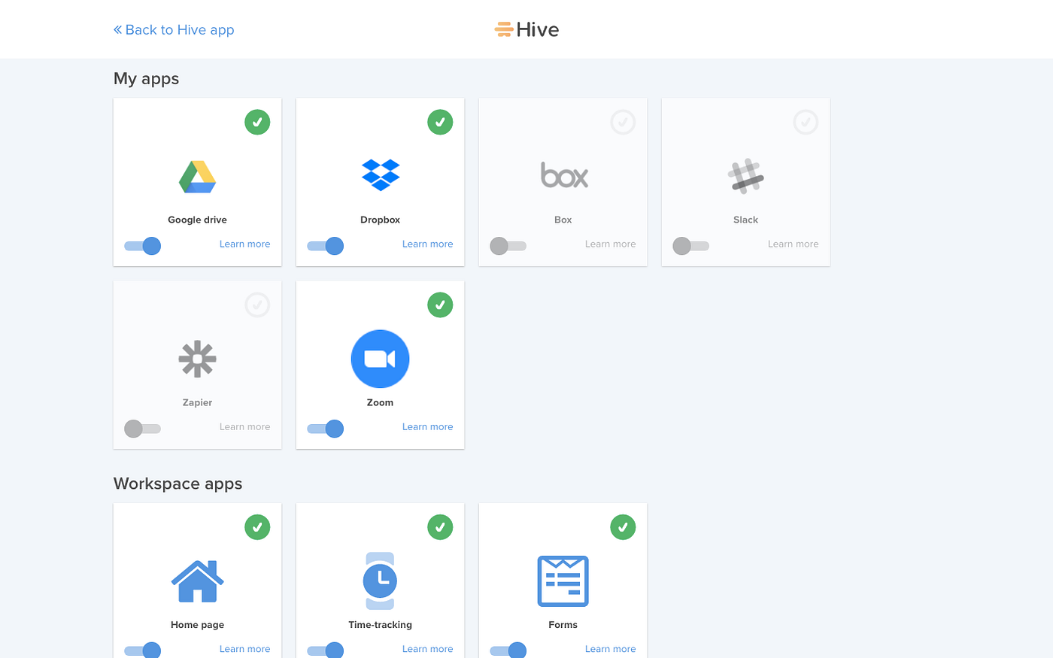Click the Home page house icon
Image resolution: width=1053 pixels, height=658 pixels.
197,581
